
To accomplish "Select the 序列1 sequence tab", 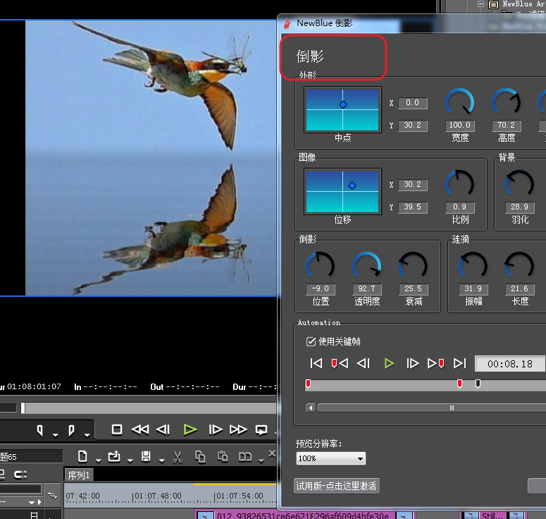I will click(79, 475).
